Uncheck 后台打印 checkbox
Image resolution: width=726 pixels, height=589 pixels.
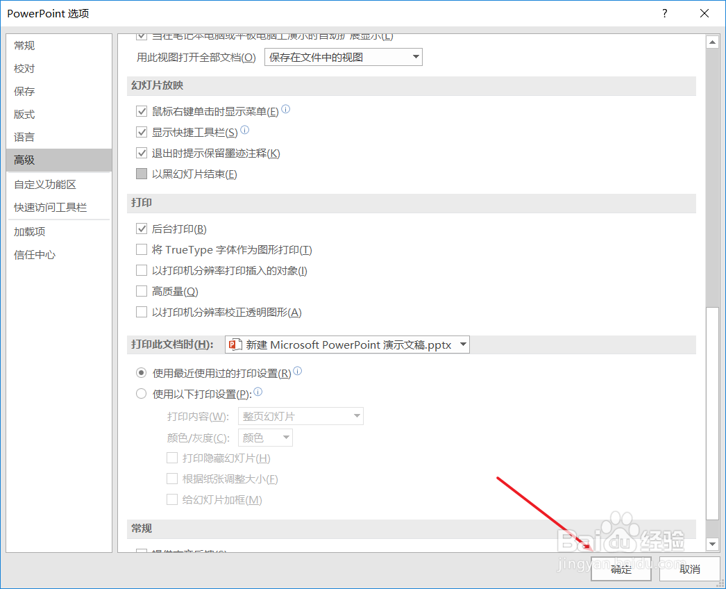click(142, 229)
